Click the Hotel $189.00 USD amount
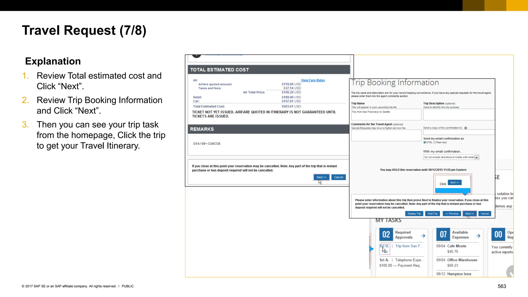The width and height of the screenshot is (528, 297). pos(291,97)
